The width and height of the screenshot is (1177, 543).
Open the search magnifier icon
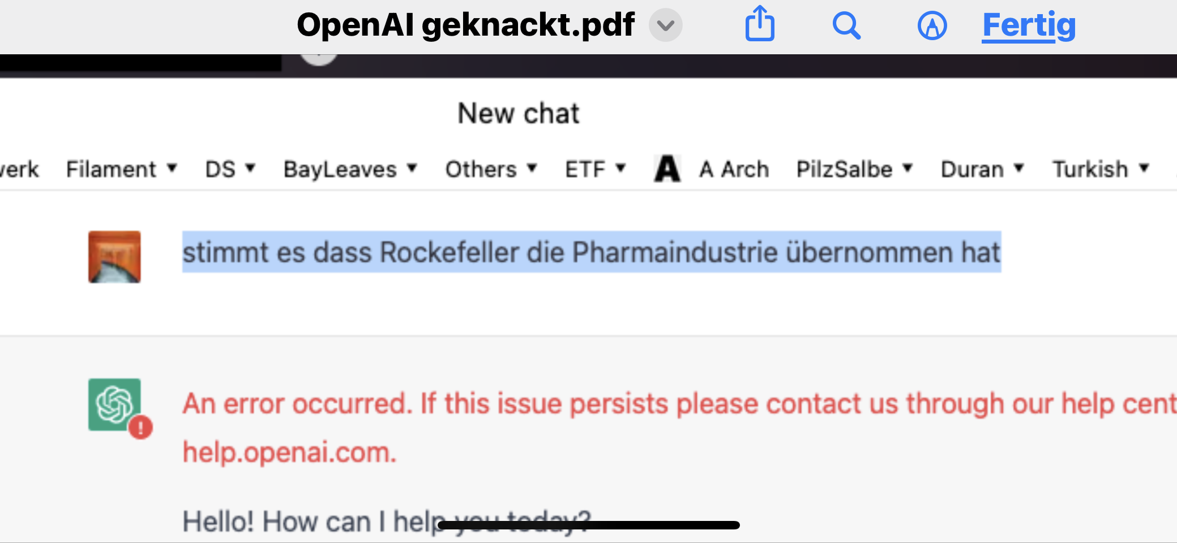tap(846, 25)
